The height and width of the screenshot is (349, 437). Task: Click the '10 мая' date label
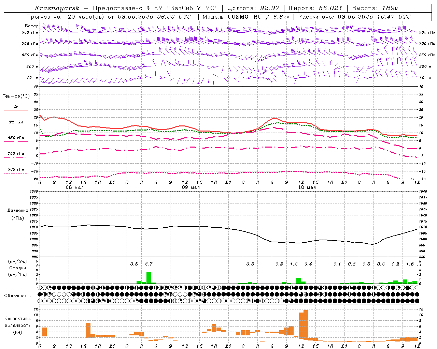tap(307, 187)
